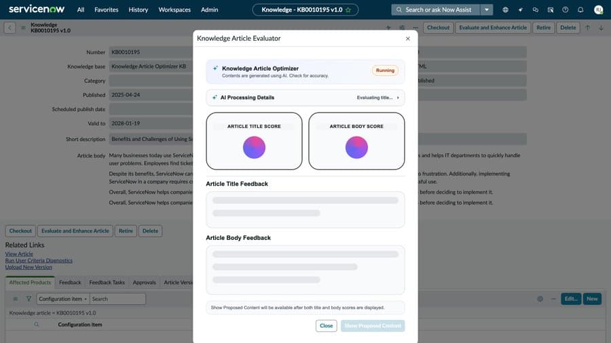The image size is (611, 343).
Task: Open the related list hamburger menu icon
Action: (15, 299)
